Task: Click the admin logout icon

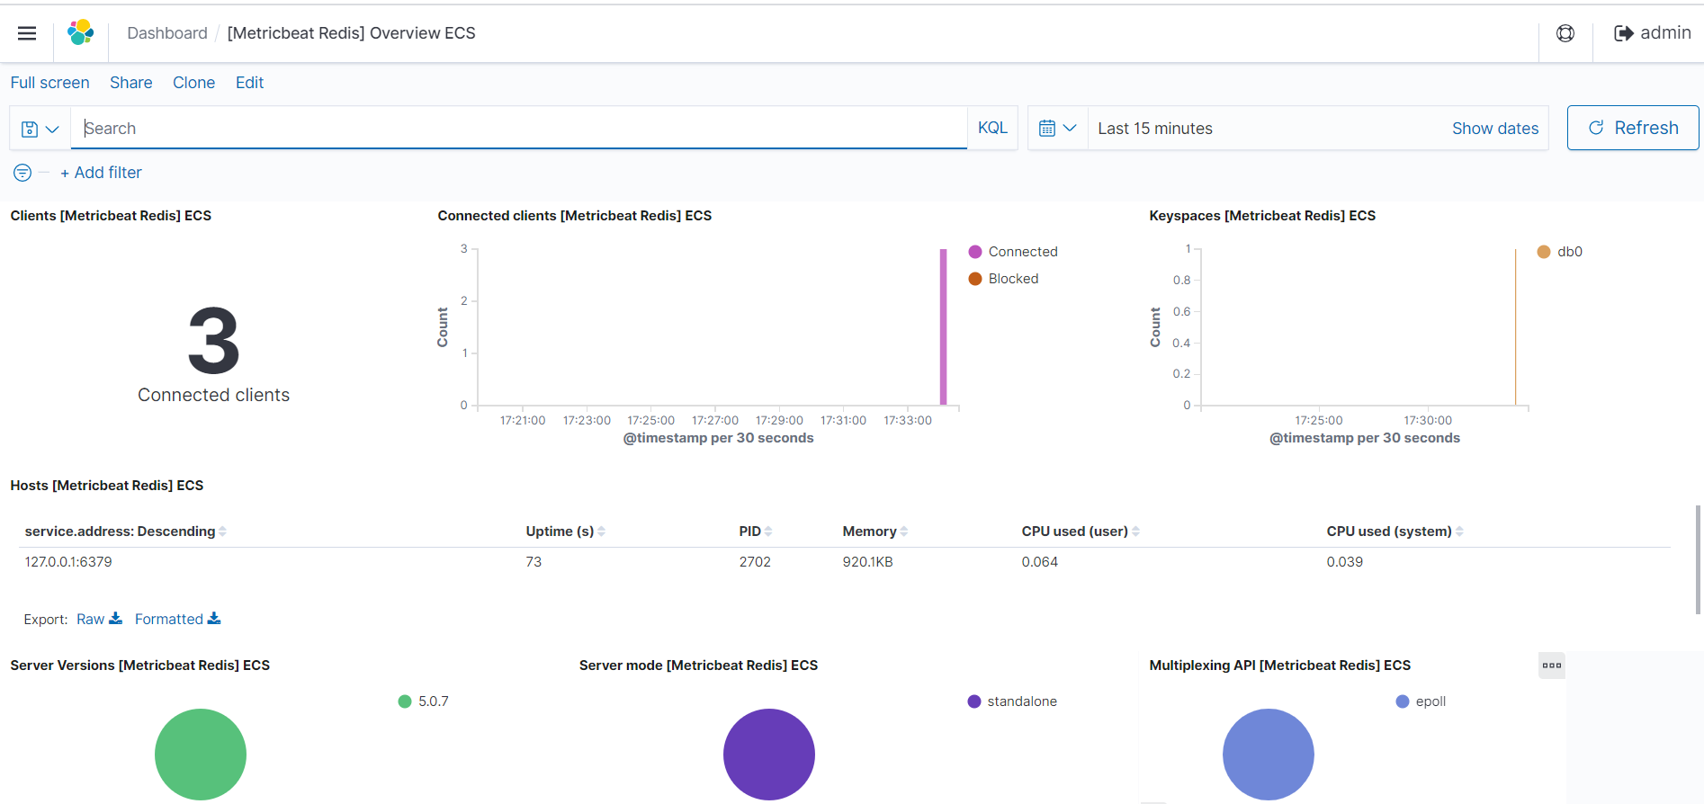Action: (1623, 33)
